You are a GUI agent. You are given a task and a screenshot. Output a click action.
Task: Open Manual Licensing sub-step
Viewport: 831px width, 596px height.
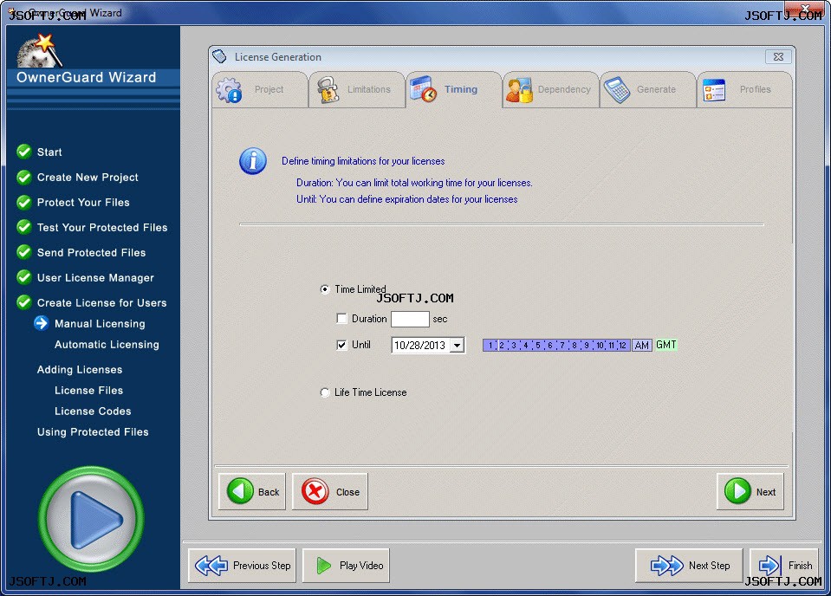pos(100,324)
